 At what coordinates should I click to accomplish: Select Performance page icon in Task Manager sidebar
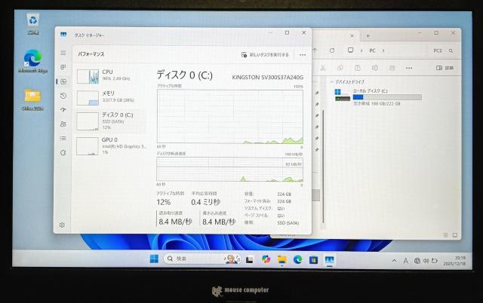point(63,81)
